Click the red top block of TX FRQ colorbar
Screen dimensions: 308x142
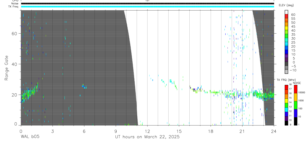click(x=286, y=88)
